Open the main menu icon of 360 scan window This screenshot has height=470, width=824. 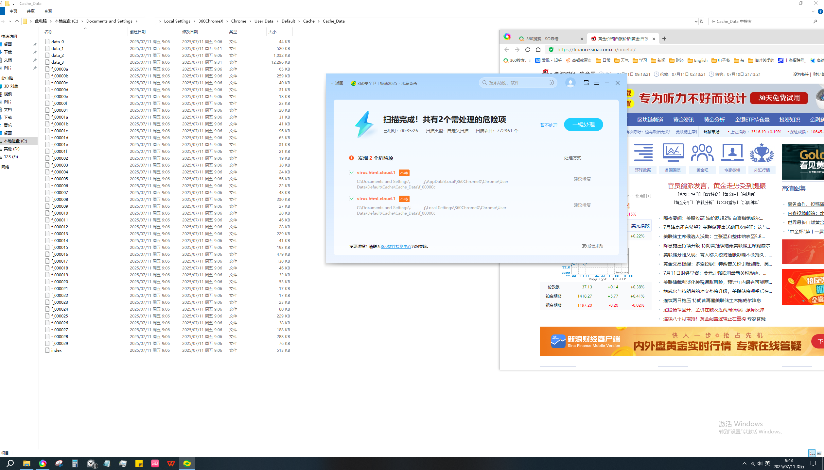click(596, 83)
